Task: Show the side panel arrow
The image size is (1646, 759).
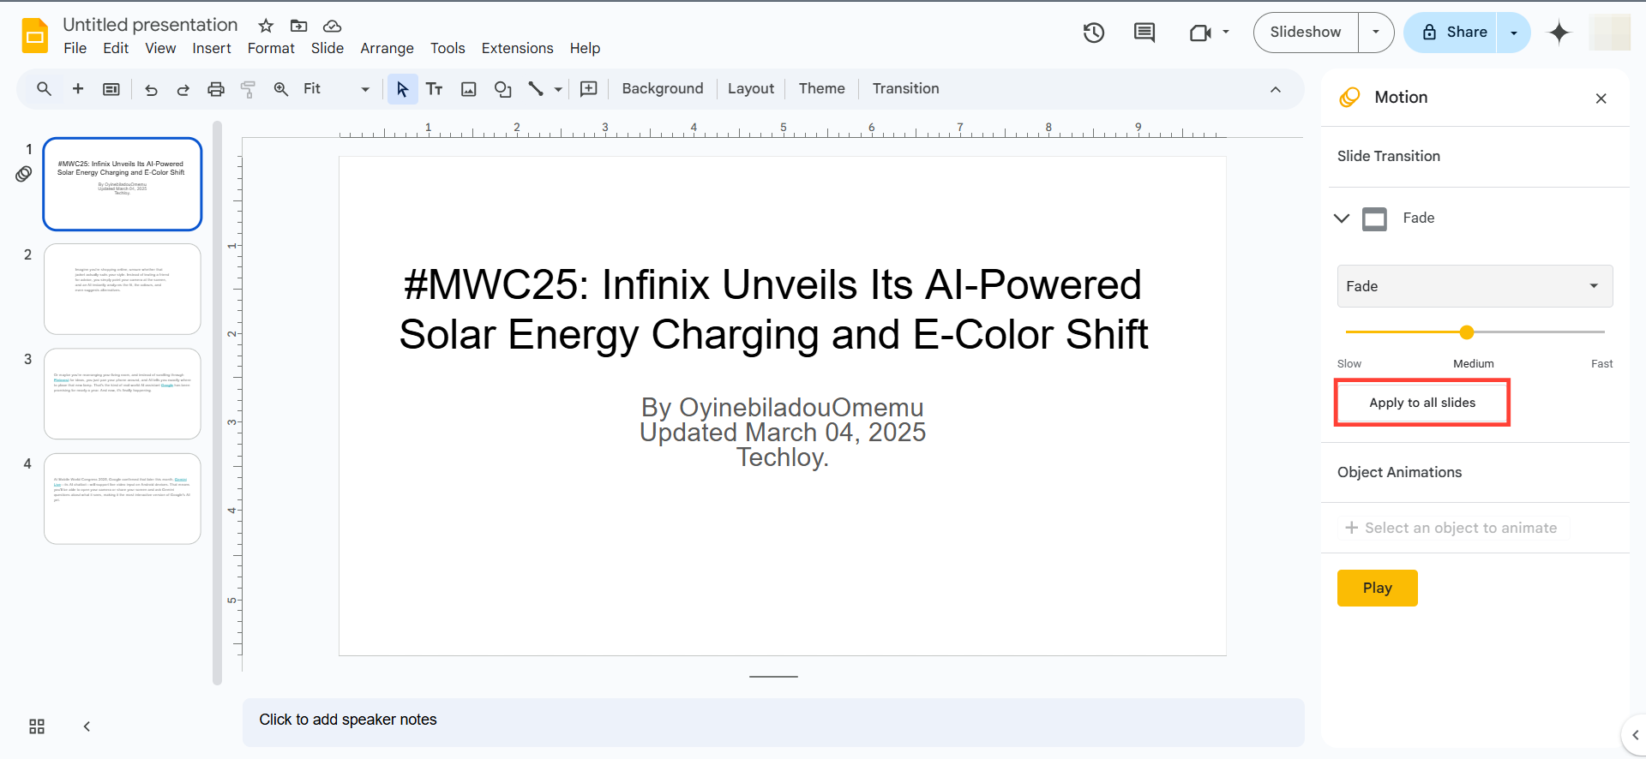Action: 1635,735
